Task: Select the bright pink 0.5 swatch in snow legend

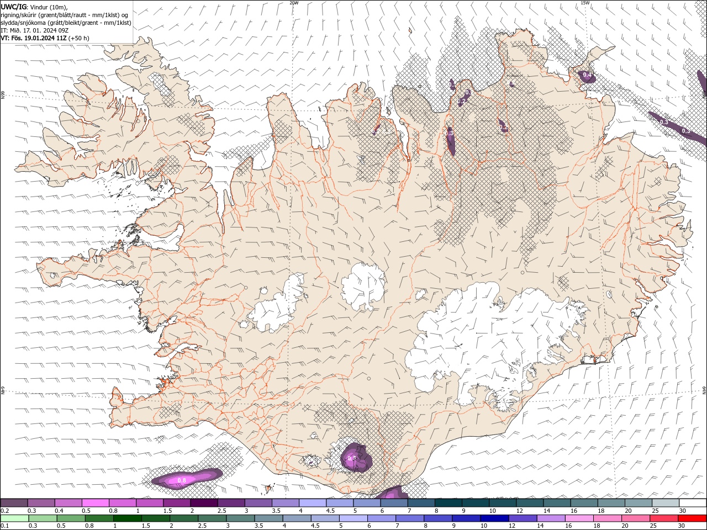Action: pyautogui.click(x=96, y=503)
